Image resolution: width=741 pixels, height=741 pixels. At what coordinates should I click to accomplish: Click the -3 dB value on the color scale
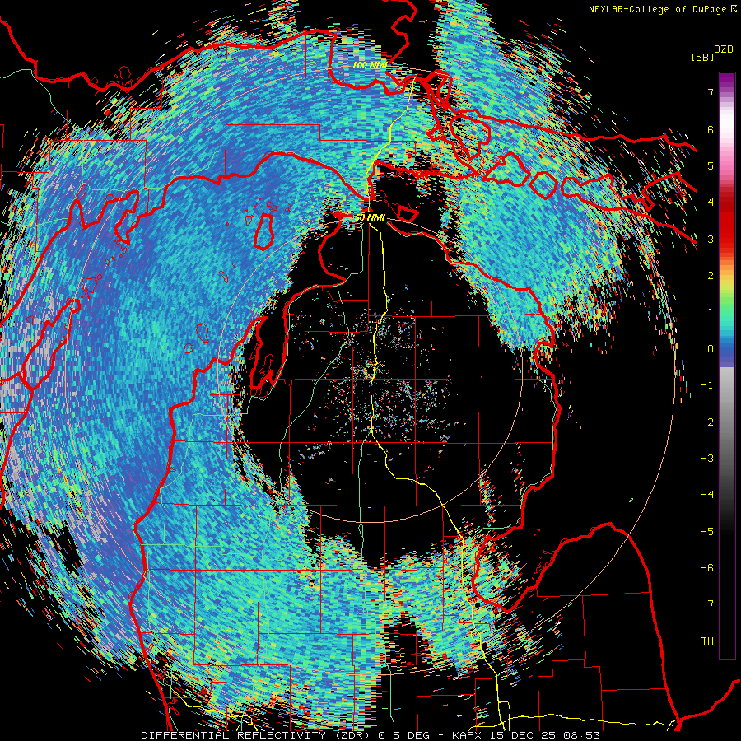pyautogui.click(x=707, y=459)
